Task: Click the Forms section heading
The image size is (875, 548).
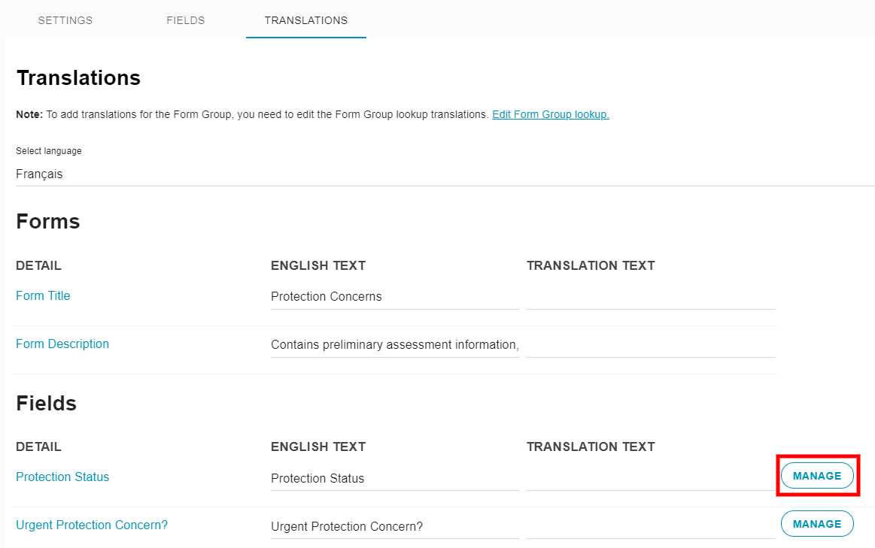Action: pyautogui.click(x=48, y=221)
